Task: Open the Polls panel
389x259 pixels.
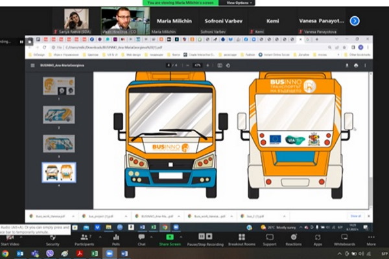Action: click(x=115, y=240)
